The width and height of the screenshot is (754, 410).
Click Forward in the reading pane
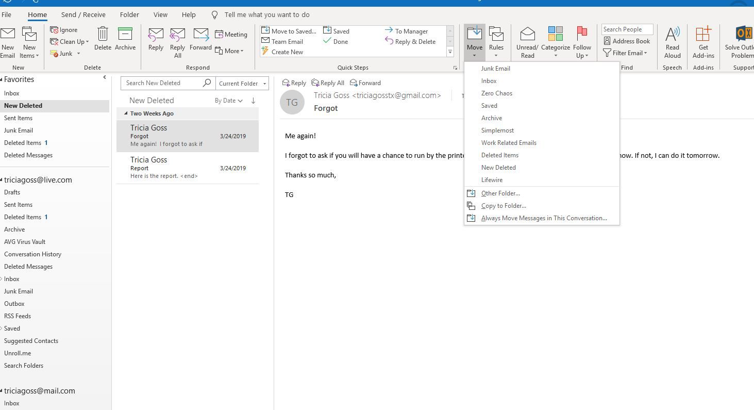(x=365, y=83)
